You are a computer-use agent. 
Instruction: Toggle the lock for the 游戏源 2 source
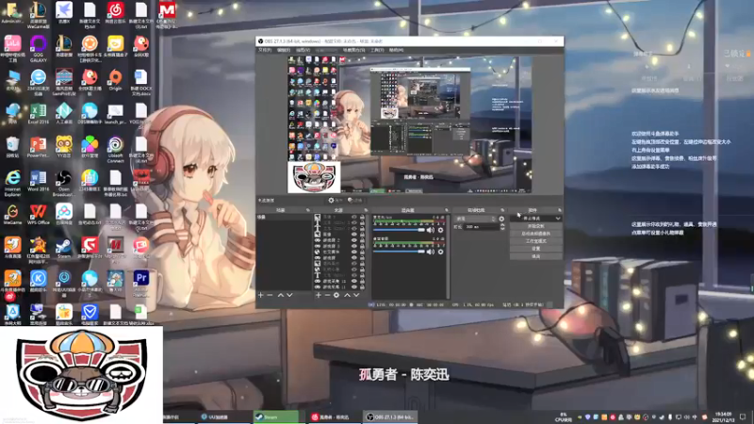pos(363,240)
